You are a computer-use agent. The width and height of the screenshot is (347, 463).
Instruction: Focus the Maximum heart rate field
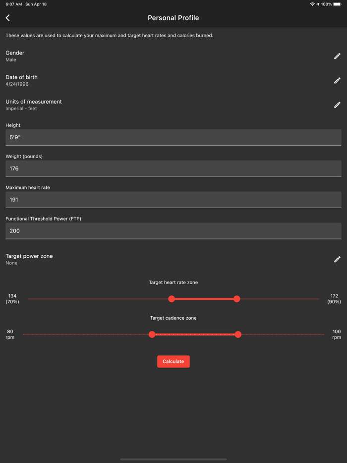coord(173,200)
